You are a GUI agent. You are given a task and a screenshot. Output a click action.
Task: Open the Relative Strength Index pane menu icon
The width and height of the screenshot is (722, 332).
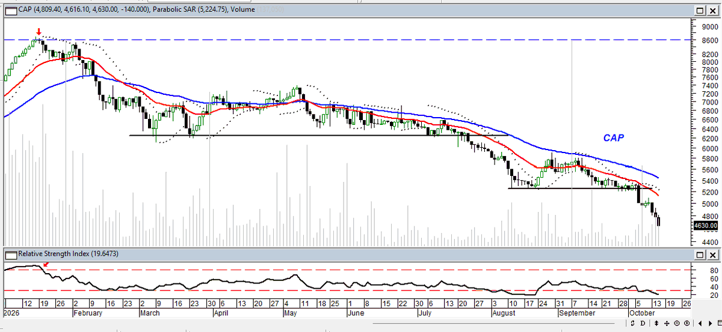coord(11,255)
